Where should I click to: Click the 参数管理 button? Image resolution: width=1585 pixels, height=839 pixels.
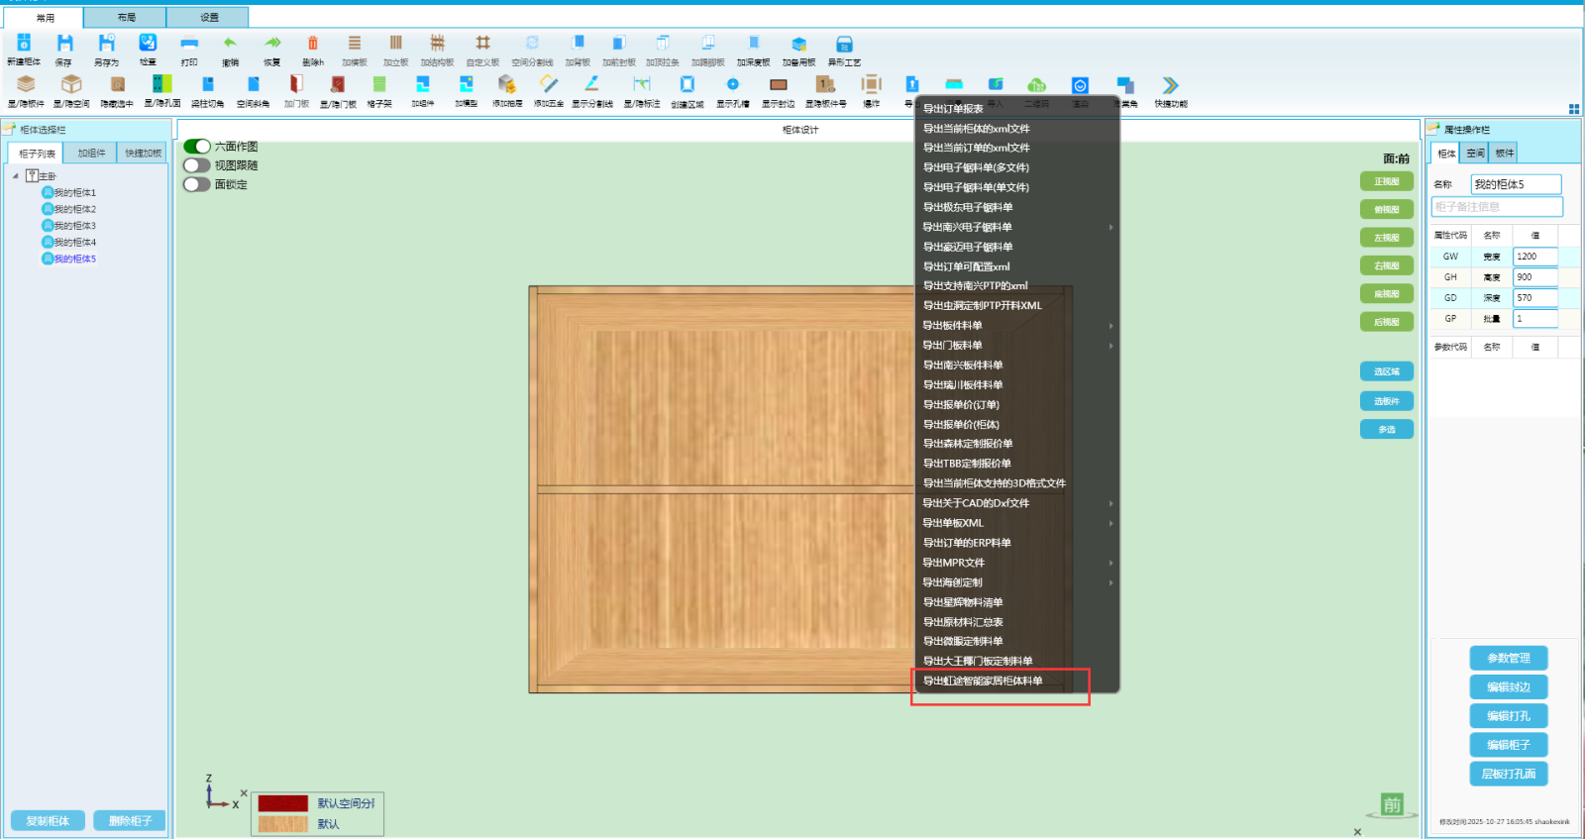1508,658
